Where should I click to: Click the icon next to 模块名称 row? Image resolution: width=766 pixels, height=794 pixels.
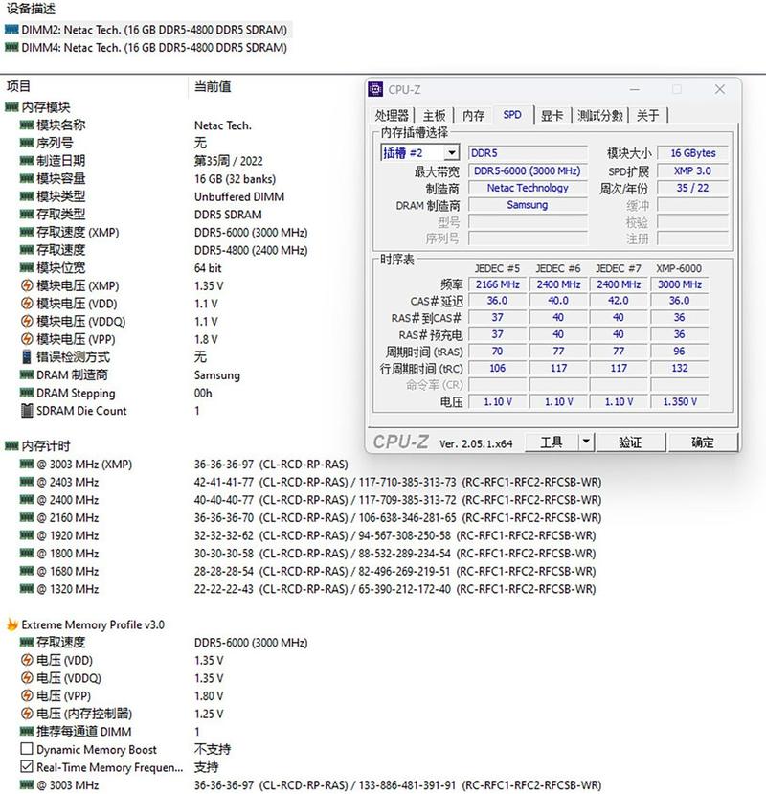point(27,125)
